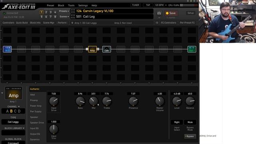Open the Authentic tab
The height and width of the screenshot is (144, 256).
(x=35, y=89)
